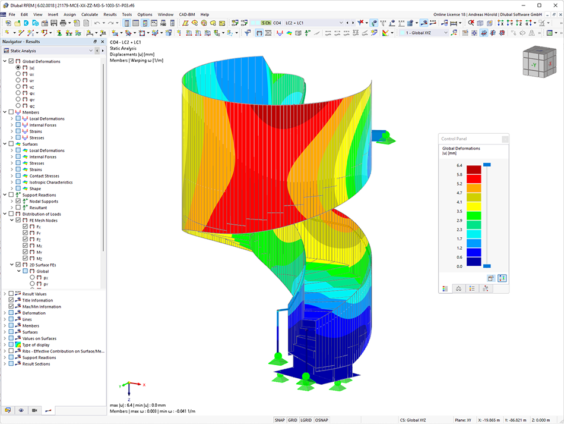Image resolution: width=564 pixels, height=424 pixels.
Task: Click the dark red 6.4 color swatch
Action: tap(474, 169)
